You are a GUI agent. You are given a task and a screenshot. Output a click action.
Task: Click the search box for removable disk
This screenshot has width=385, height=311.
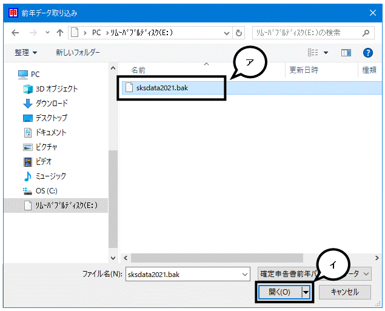[313, 33]
